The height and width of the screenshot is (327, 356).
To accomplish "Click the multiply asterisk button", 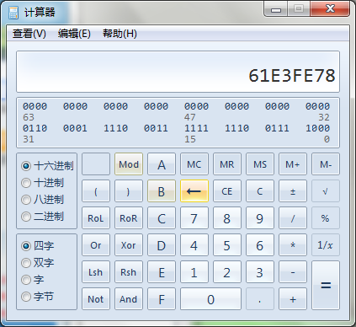I will pyautogui.click(x=293, y=245).
